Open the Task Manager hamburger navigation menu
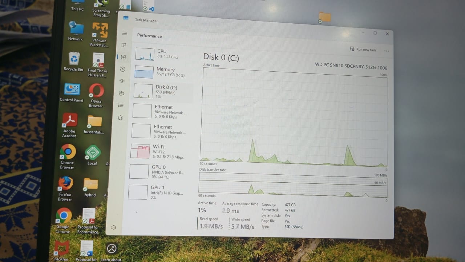Image resolution: width=465 pixels, height=262 pixels. tap(125, 33)
